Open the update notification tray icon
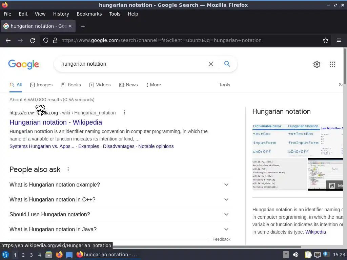Viewport: 347px width, 260px height. click(326, 254)
